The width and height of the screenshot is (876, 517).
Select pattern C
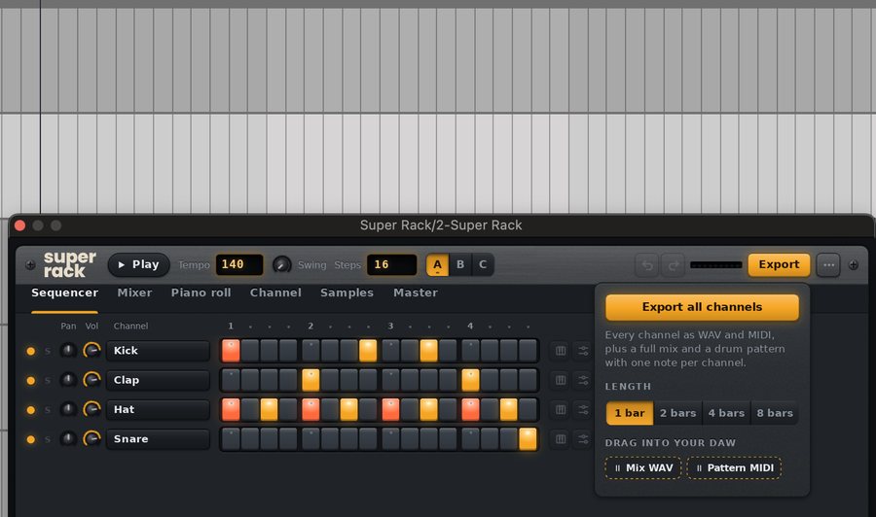(x=483, y=265)
